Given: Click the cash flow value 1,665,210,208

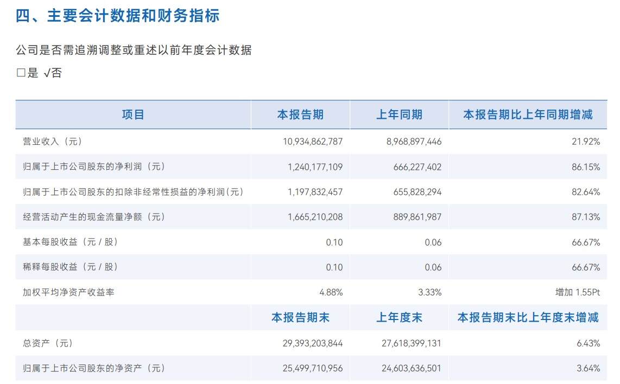Looking at the screenshot, I should [315, 217].
